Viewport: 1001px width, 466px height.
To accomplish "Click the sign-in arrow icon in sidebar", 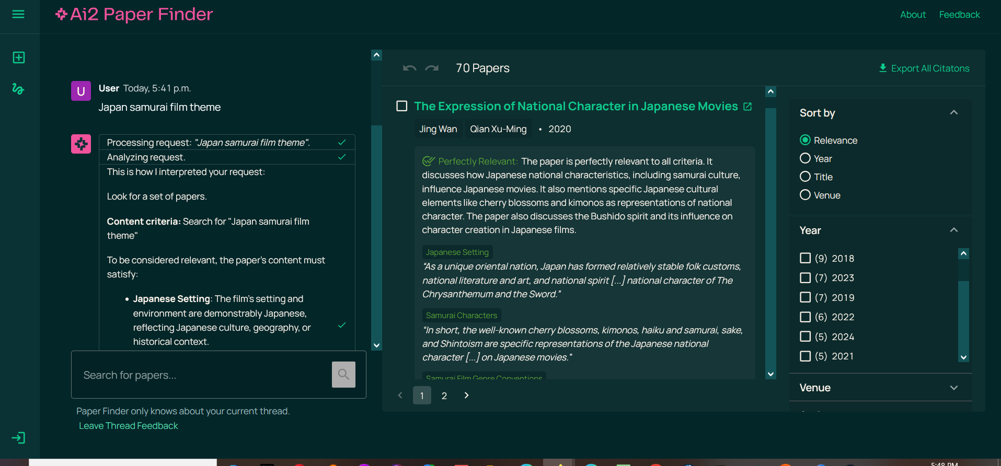I will coord(18,438).
